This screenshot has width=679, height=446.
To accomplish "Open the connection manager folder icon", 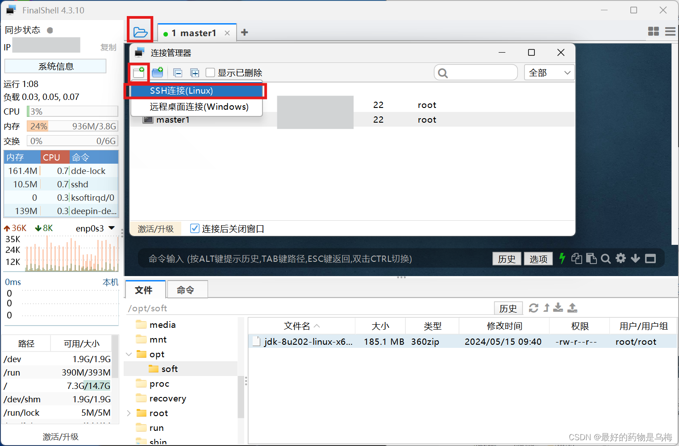I will pos(140,32).
